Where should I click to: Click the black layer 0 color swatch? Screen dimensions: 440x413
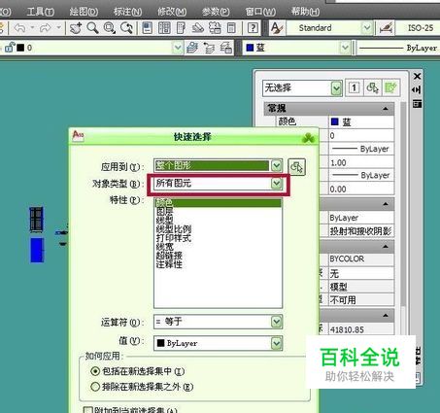click(x=20, y=48)
